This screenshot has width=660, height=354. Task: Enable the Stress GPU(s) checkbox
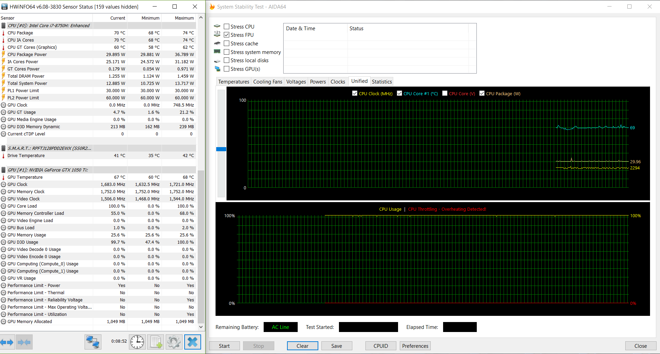point(227,69)
